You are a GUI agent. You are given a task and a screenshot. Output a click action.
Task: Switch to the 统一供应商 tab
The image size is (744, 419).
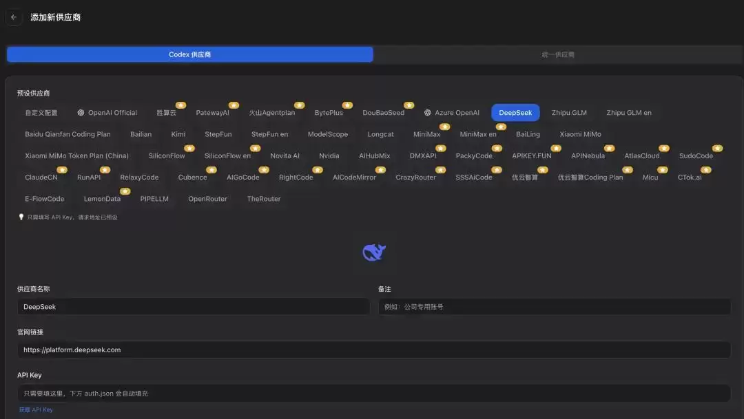pos(558,54)
